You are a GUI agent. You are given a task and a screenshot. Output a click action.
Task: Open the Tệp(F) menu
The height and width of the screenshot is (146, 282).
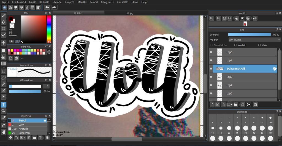click(5, 2)
